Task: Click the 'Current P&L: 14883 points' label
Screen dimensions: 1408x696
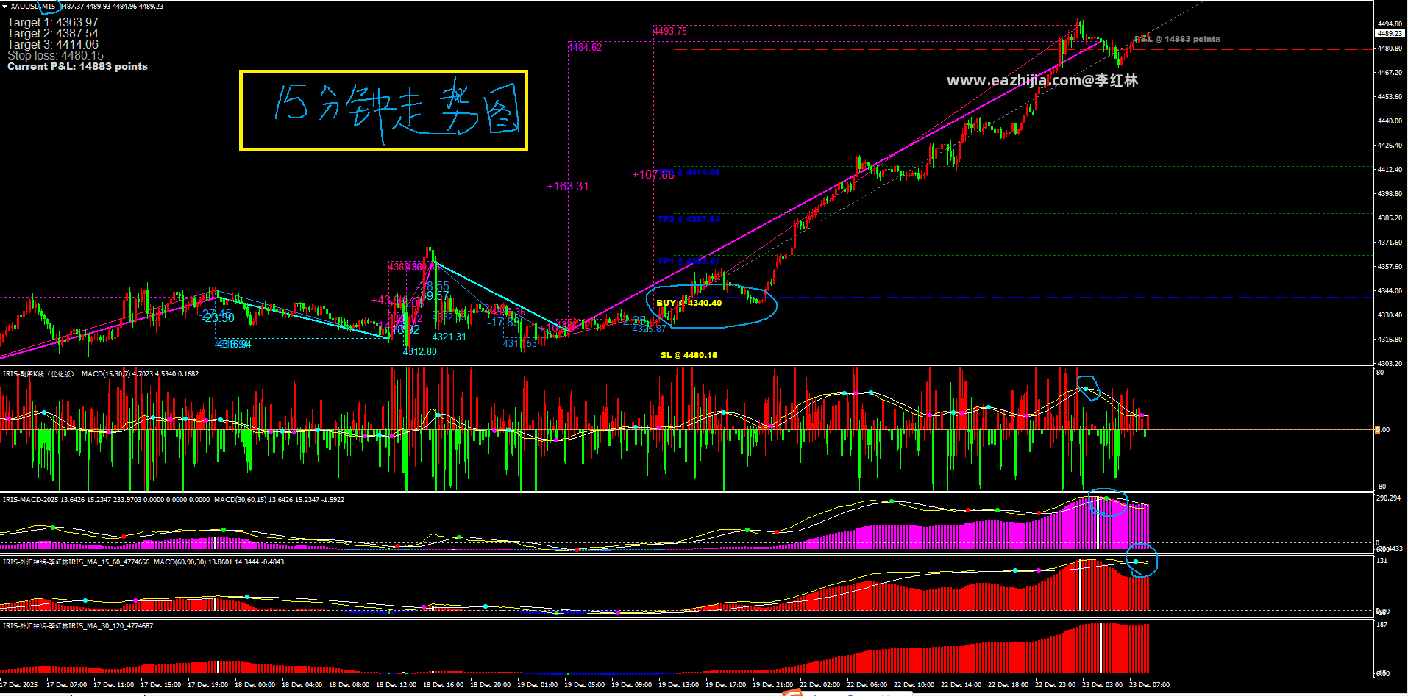Action: click(x=77, y=67)
